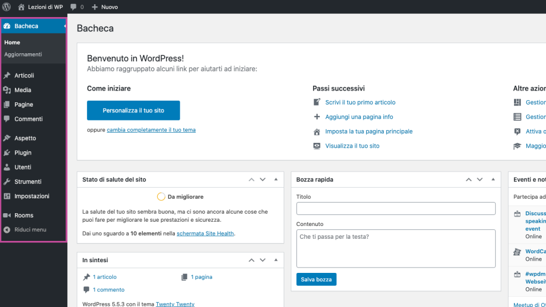Click the Personalizza il tuo sito button
Viewport: 546px width, 307px height.
point(133,110)
